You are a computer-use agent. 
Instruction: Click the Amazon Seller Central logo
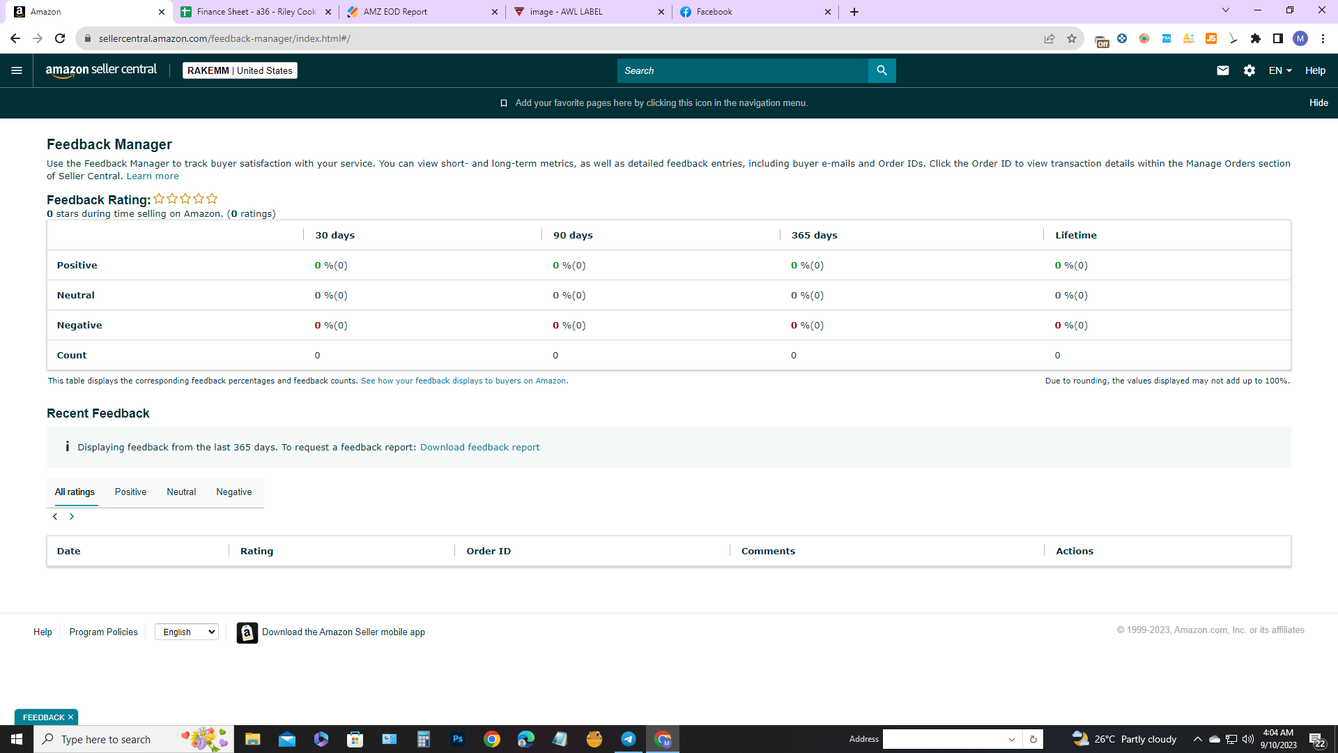(101, 70)
